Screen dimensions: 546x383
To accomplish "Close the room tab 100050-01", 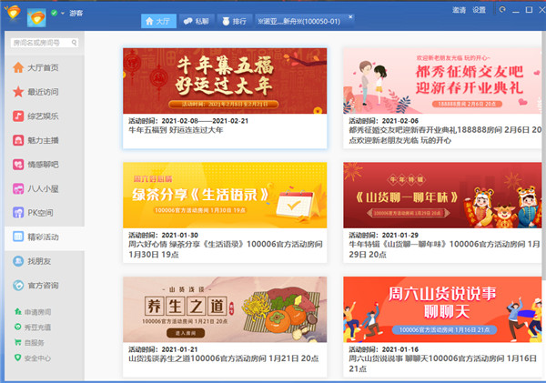I will (x=350, y=16).
